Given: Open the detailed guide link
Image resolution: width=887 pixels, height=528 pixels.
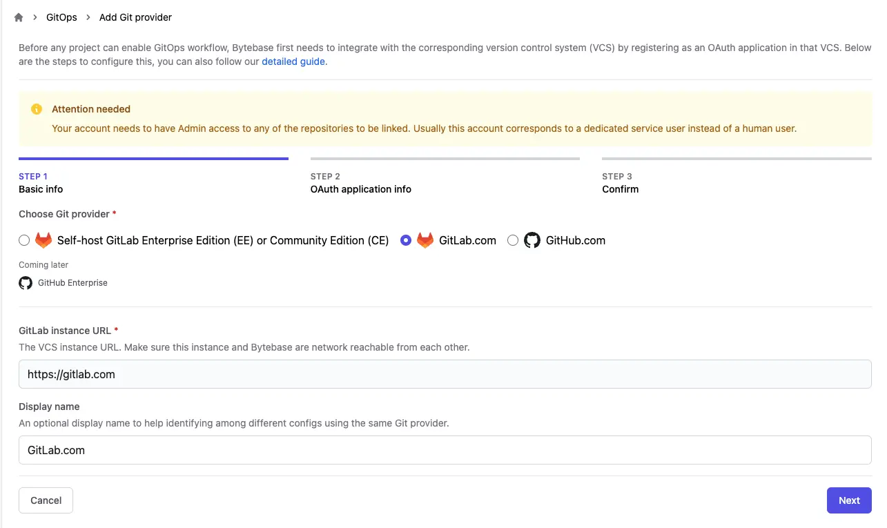Looking at the screenshot, I should 293,61.
